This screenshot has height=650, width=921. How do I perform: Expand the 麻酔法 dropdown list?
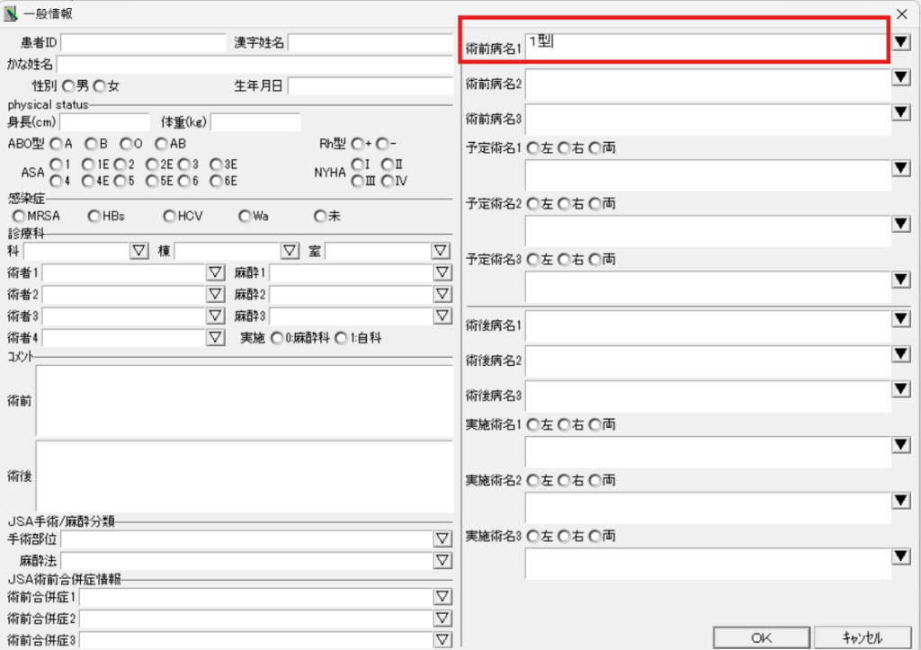point(442,561)
